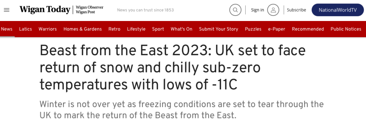
Task: Go to the Sport section
Action: click(158, 29)
